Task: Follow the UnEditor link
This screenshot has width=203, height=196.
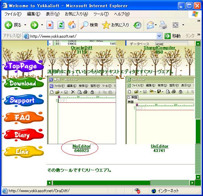Action: (159, 146)
